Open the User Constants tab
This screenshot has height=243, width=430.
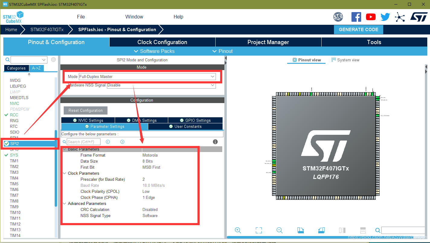pyautogui.click(x=185, y=127)
